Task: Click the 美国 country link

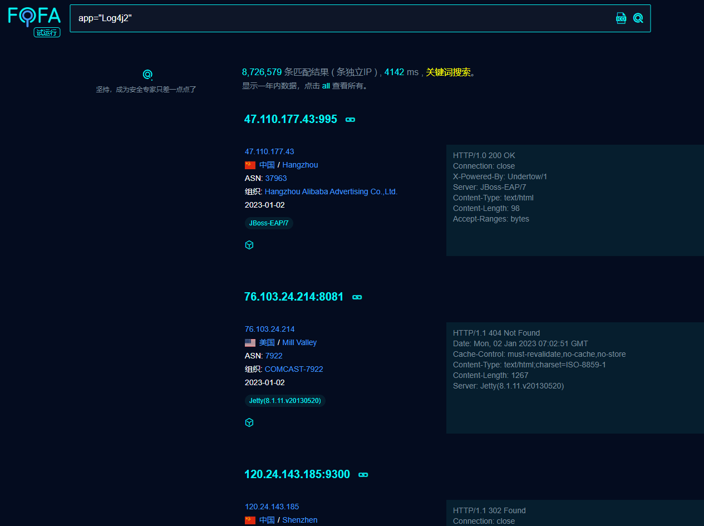Action: coord(267,342)
